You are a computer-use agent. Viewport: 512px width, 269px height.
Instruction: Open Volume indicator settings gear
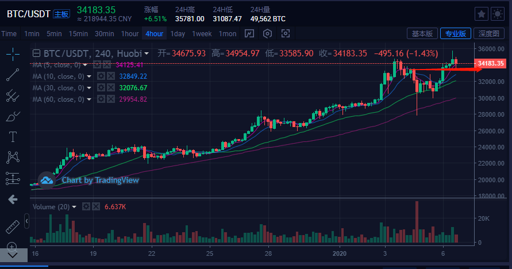pos(86,207)
